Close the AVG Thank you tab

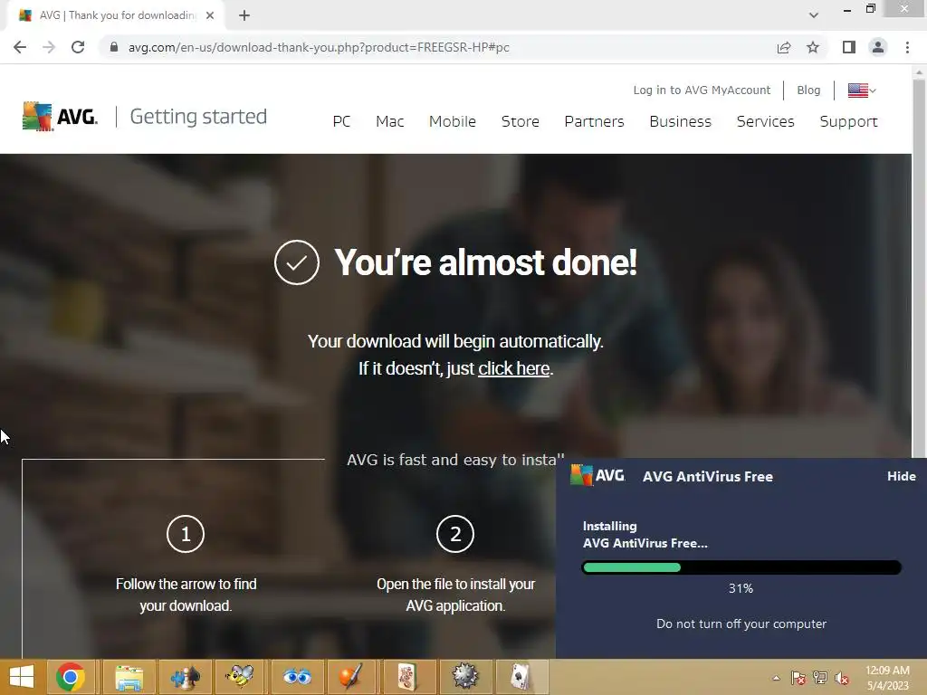tap(210, 15)
